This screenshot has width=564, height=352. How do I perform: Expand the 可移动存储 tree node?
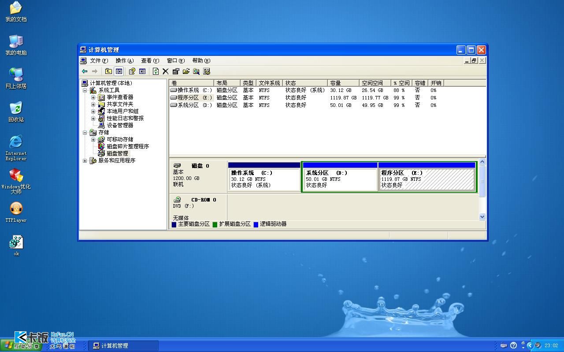click(93, 139)
